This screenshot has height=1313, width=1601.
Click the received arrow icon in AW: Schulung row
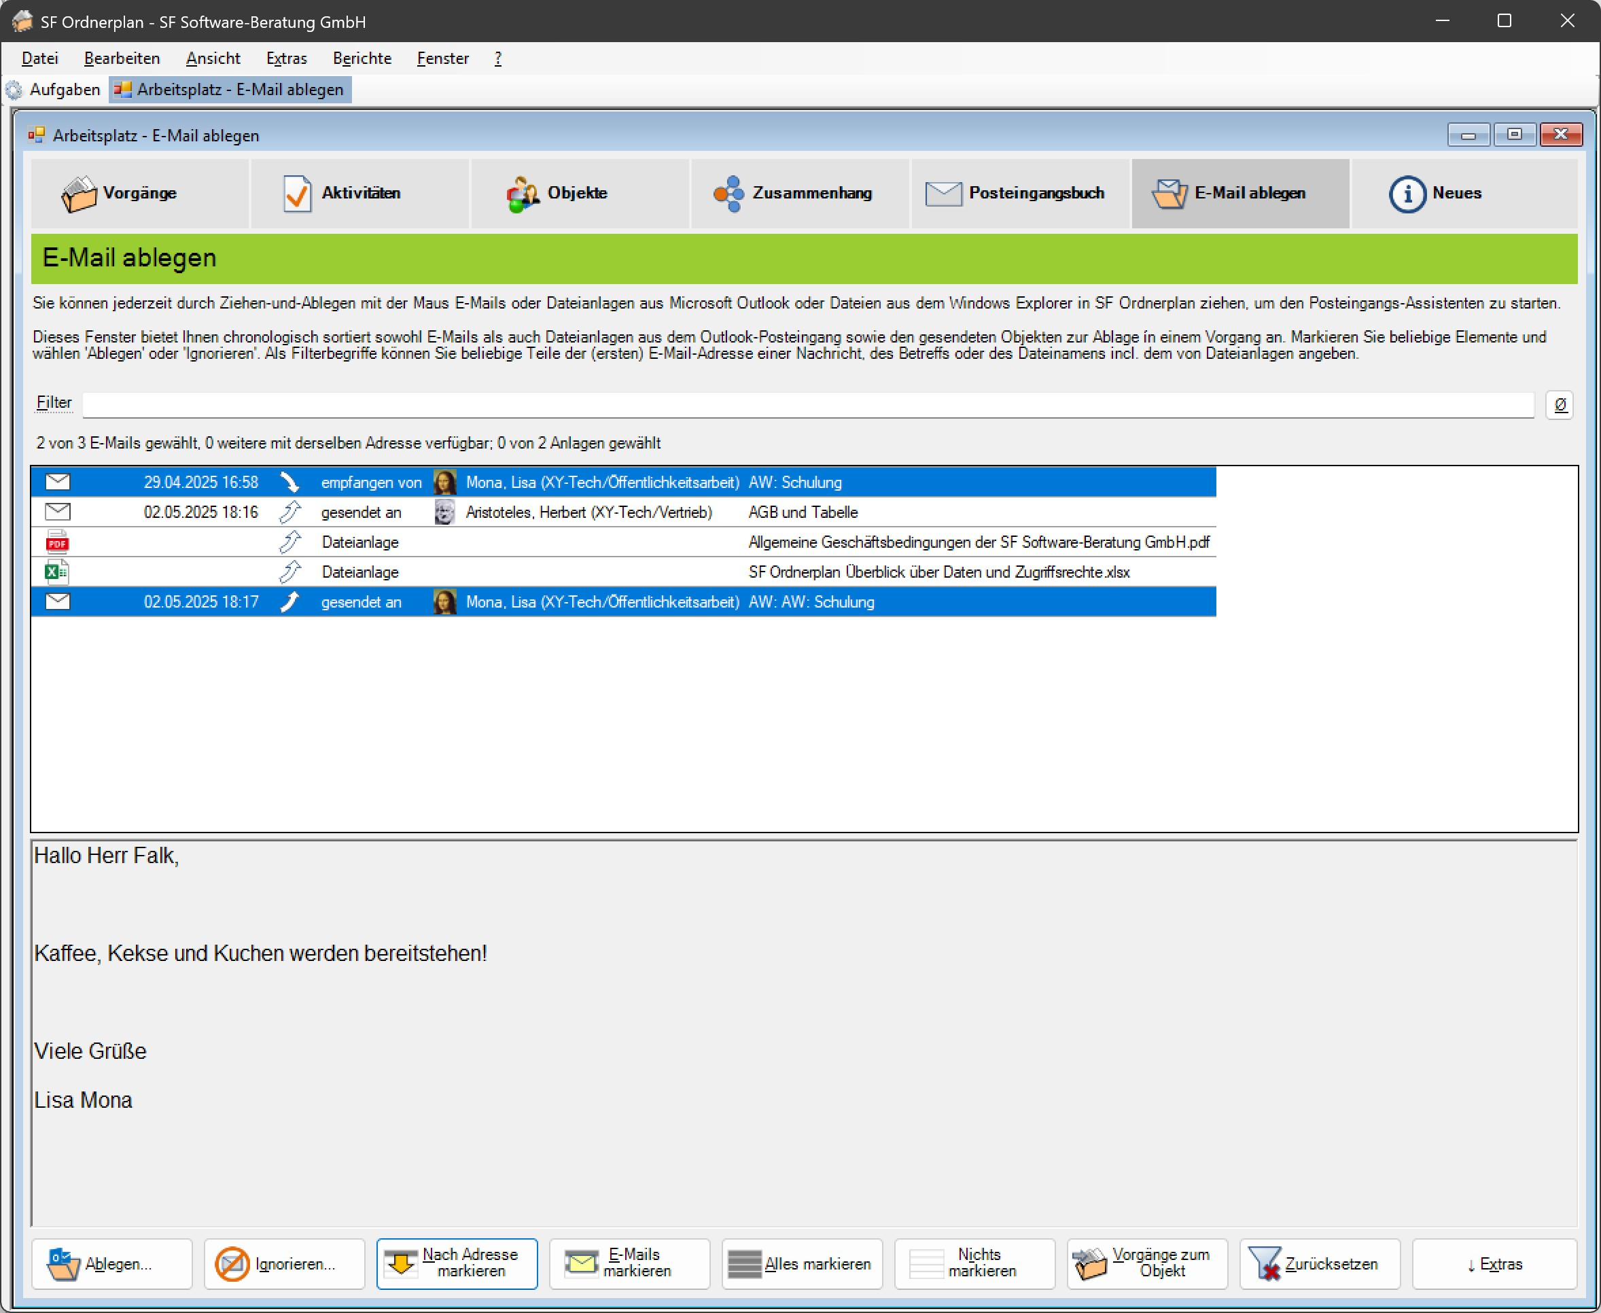(289, 482)
